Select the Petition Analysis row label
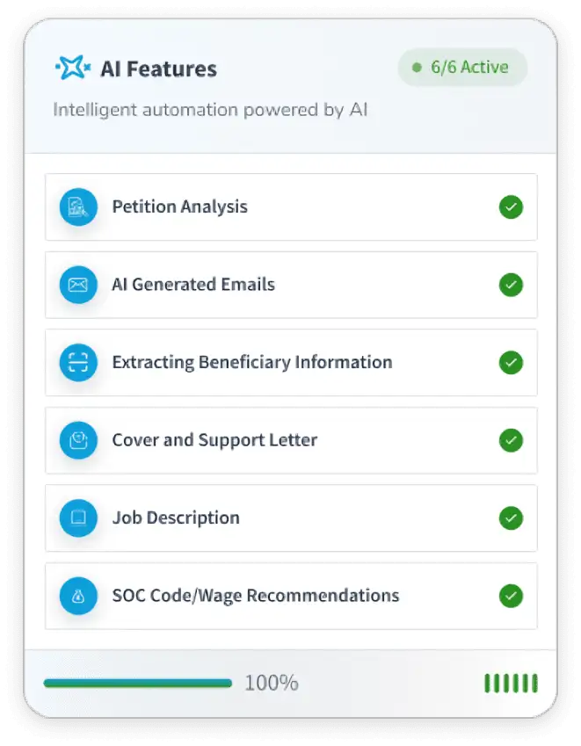Viewport: 581px width, 746px height. 179,207
